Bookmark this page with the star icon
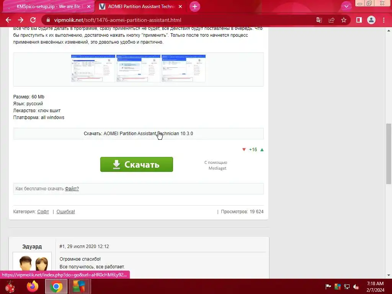Image resolution: width=392 pixels, height=294 pixels. point(344,20)
